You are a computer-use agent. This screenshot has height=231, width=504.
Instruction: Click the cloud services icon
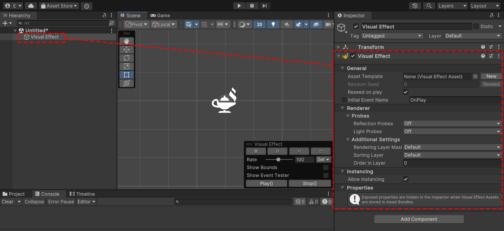click(x=31, y=6)
